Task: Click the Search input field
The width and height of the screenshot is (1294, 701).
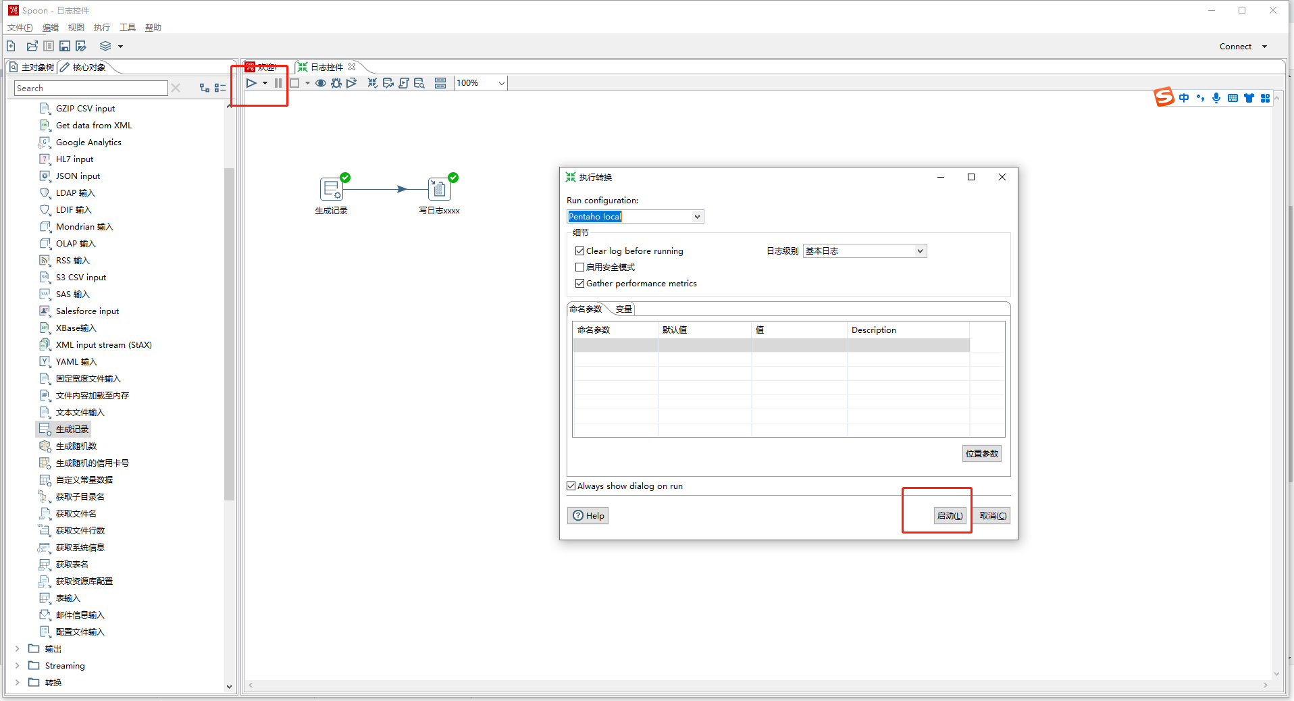Action: tap(90, 88)
